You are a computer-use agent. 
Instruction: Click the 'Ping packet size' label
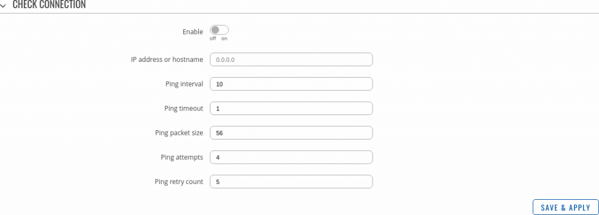coord(179,133)
